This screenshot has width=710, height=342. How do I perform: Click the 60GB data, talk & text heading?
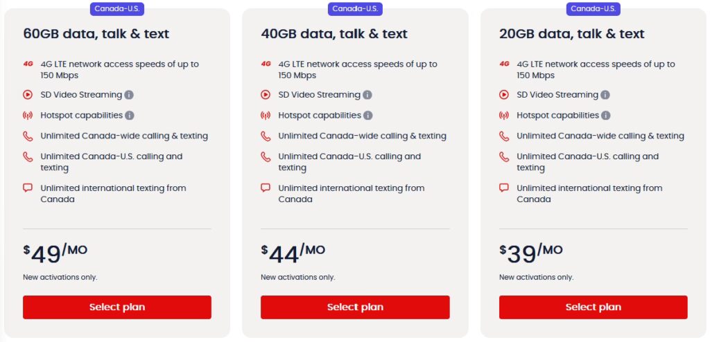[96, 34]
